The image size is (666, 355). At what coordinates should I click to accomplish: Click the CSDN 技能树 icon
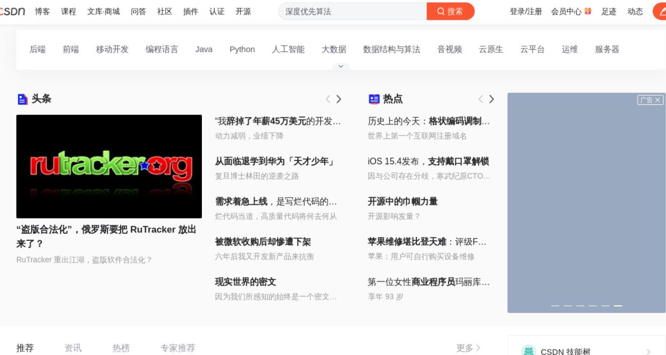point(529,351)
